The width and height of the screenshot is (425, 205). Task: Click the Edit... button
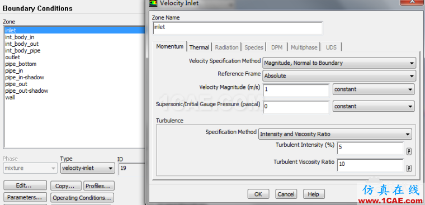25,186
